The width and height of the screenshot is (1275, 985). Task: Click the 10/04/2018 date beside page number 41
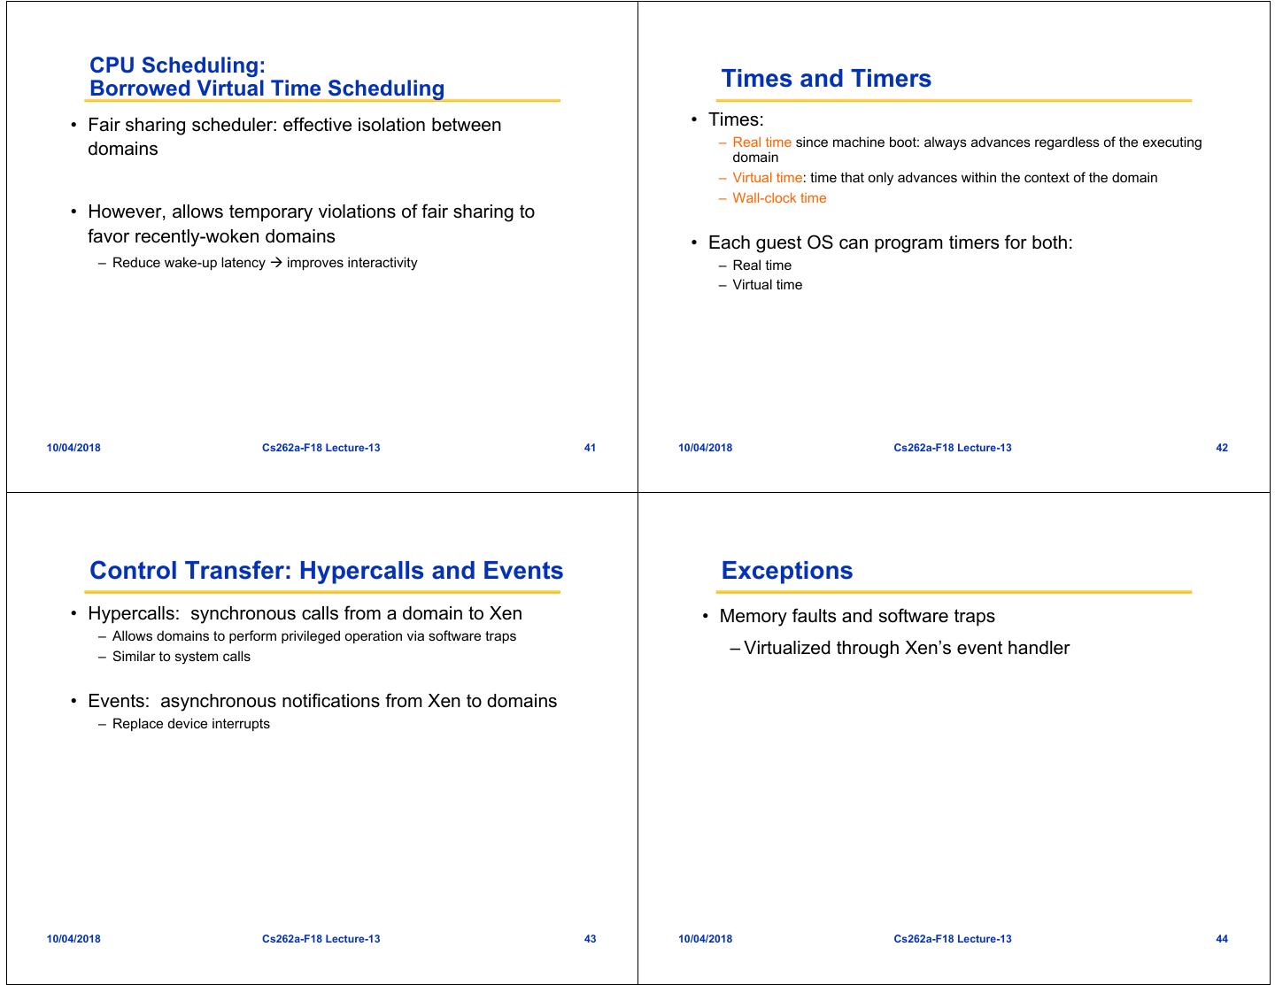(73, 448)
